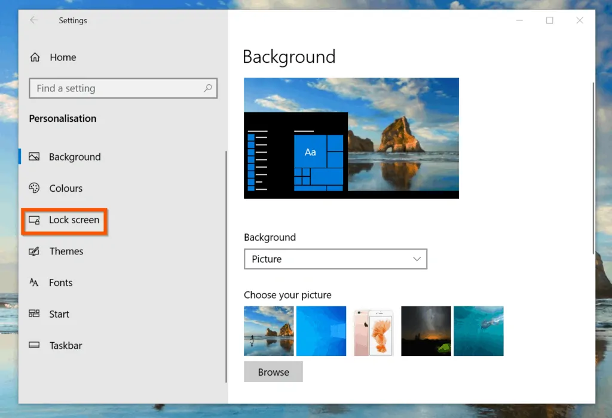Select the Background sidebar icon
Screen dimensions: 612x418
[x=35, y=156]
